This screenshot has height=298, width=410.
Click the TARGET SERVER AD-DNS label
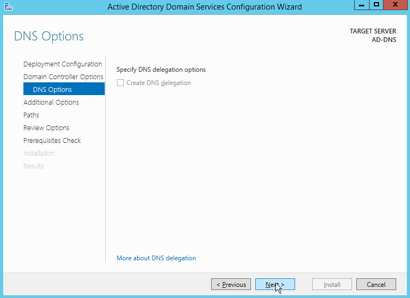coord(372,36)
